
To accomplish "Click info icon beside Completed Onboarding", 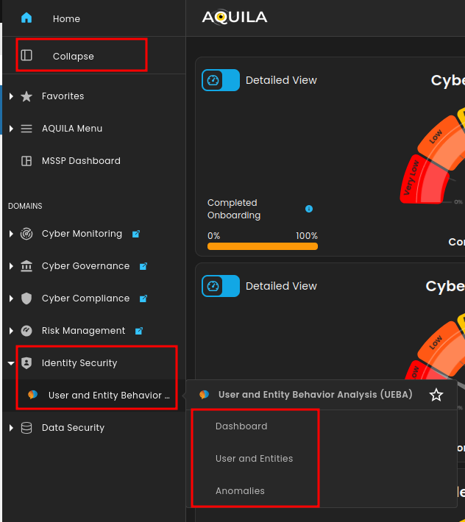I will click(x=309, y=209).
